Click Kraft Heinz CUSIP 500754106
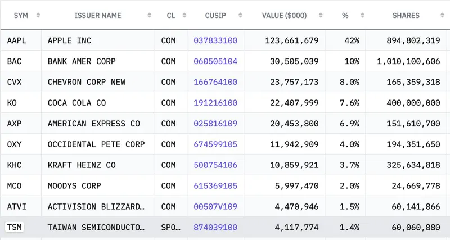This screenshot has width=450, height=240. point(215,165)
